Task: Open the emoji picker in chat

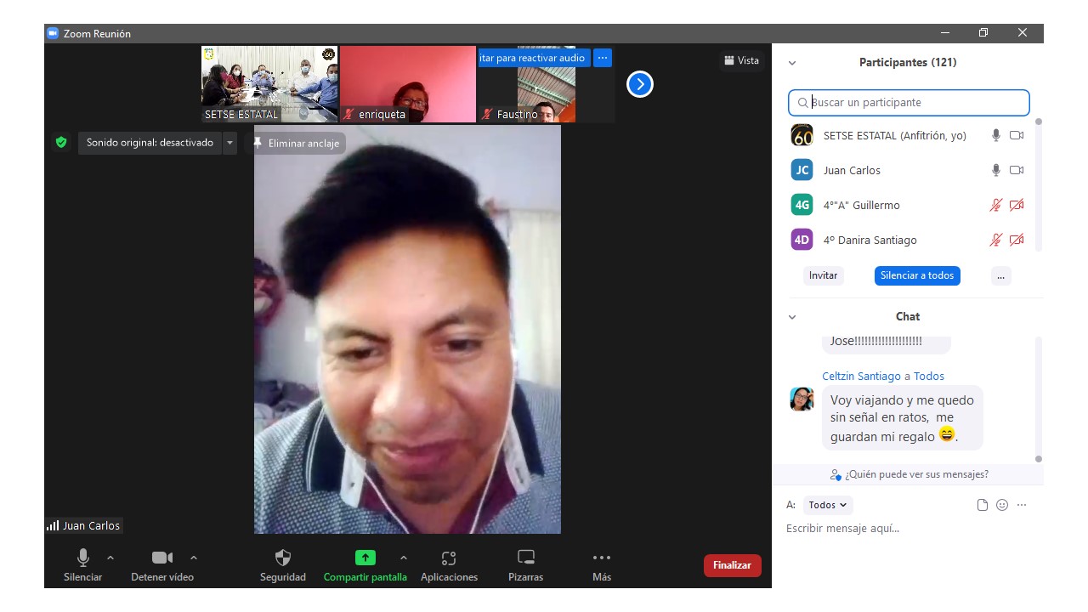Action: [x=1002, y=505]
